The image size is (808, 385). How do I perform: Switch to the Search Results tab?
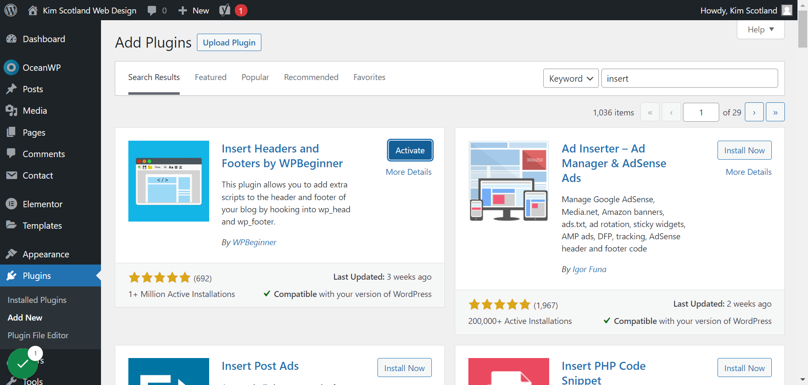point(154,78)
